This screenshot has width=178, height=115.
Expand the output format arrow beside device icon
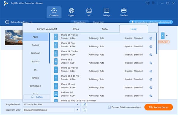tap(167, 35)
